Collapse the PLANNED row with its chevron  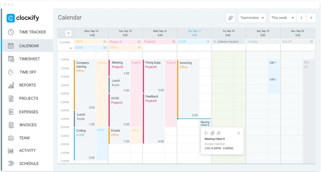71,48
